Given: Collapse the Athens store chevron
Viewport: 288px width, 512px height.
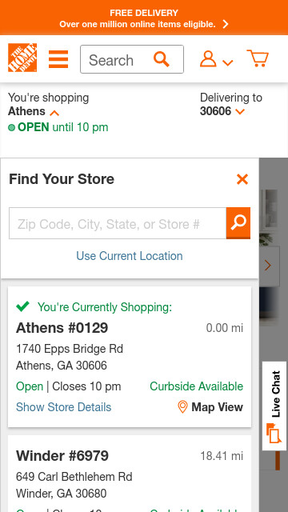Looking at the screenshot, I should click(x=54, y=113).
